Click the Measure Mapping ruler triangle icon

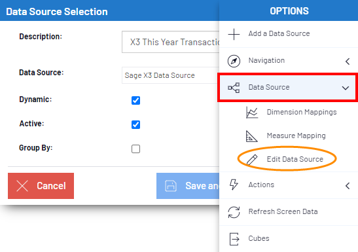[251, 136]
